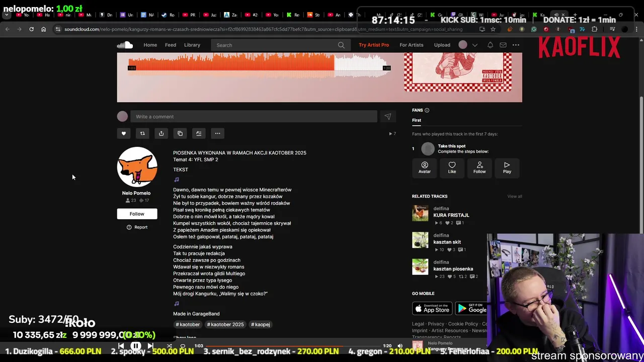
Task: Open the kaotober 2025 tag
Action: 225,324
